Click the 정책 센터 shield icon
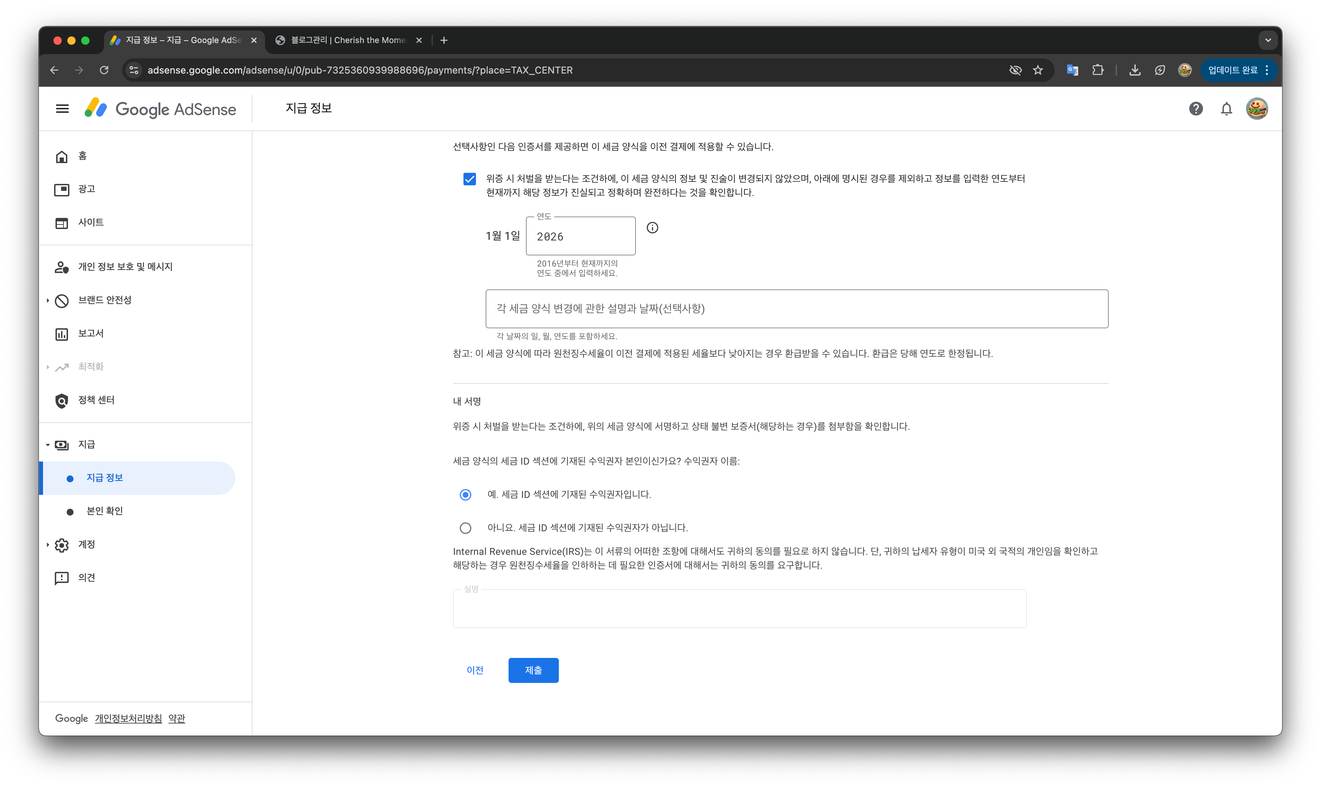1321x787 pixels. 61,400
